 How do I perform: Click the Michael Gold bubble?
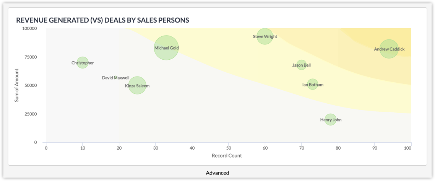pos(166,48)
